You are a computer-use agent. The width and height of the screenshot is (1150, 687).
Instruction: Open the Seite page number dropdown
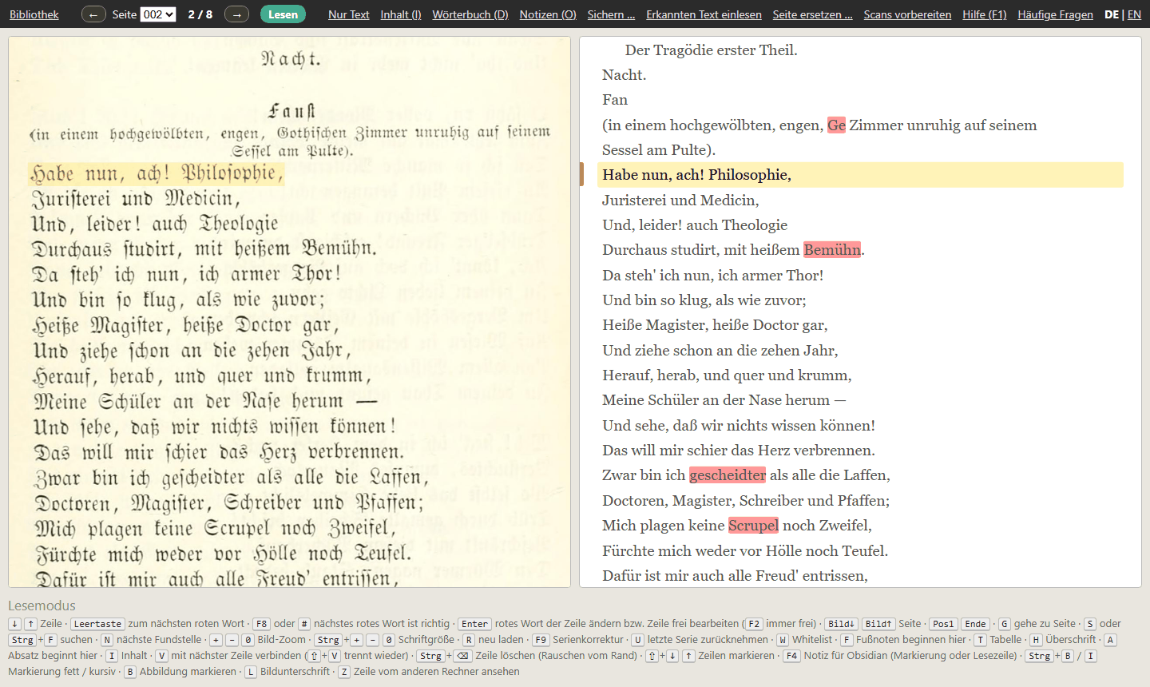pyautogui.click(x=158, y=14)
